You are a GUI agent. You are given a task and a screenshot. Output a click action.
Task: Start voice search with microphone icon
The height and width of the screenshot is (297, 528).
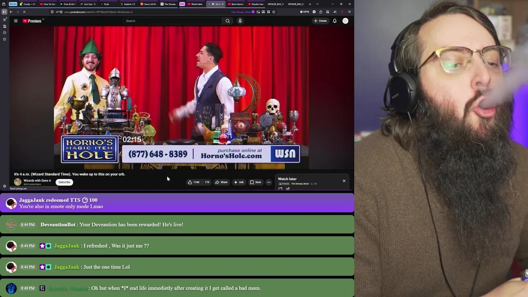tap(240, 21)
